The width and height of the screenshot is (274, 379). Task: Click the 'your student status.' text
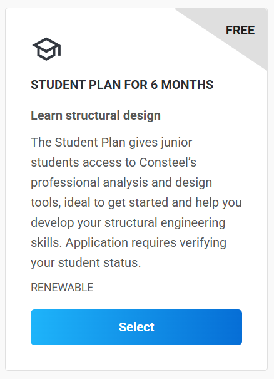[86, 262]
